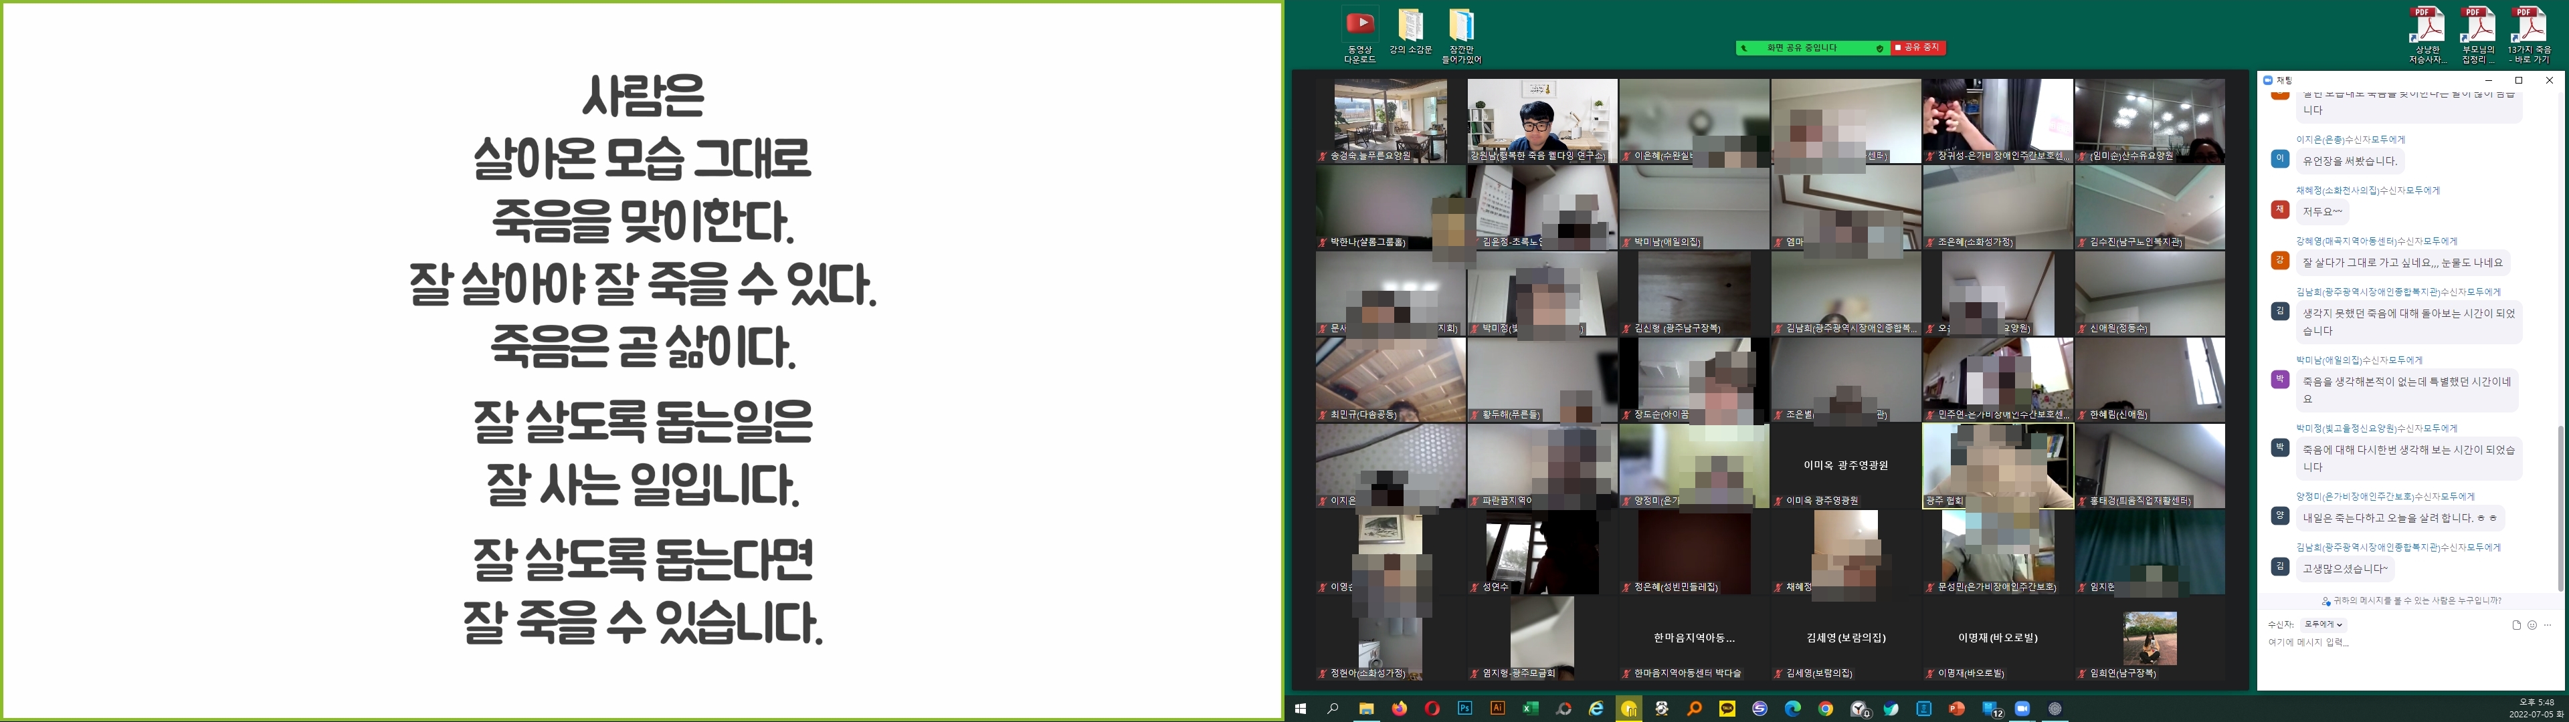2569x722 pixels.
Task: Click the KakaoTalk icon in taskbar
Action: tap(1727, 708)
